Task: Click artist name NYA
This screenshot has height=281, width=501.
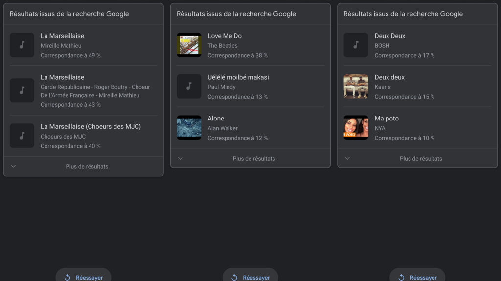Action: (x=380, y=128)
